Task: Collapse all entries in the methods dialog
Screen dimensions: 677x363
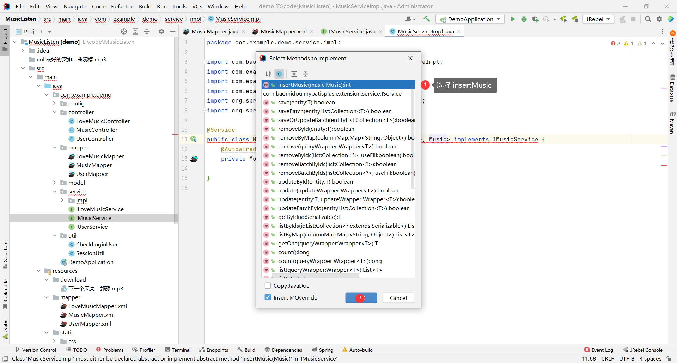Action: [305, 74]
